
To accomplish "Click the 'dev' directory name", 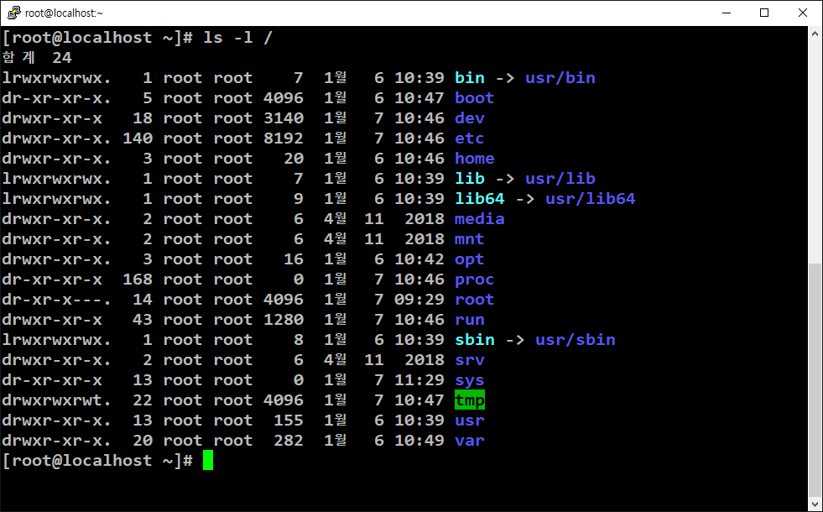I will [469, 118].
